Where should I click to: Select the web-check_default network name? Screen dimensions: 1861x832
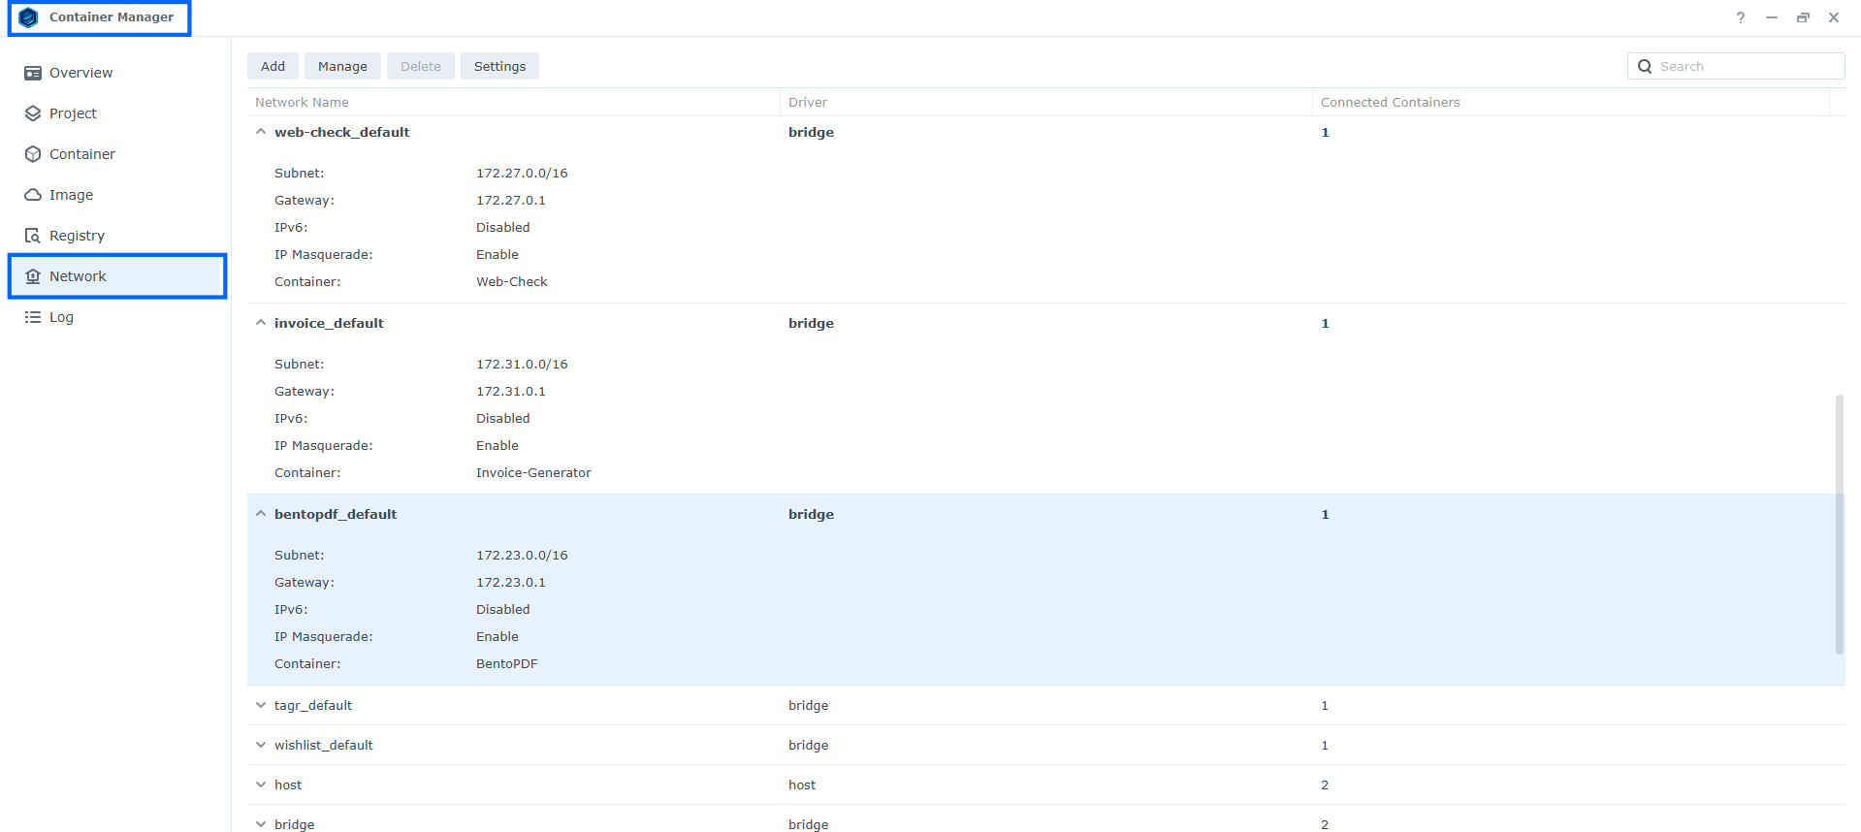click(x=342, y=132)
